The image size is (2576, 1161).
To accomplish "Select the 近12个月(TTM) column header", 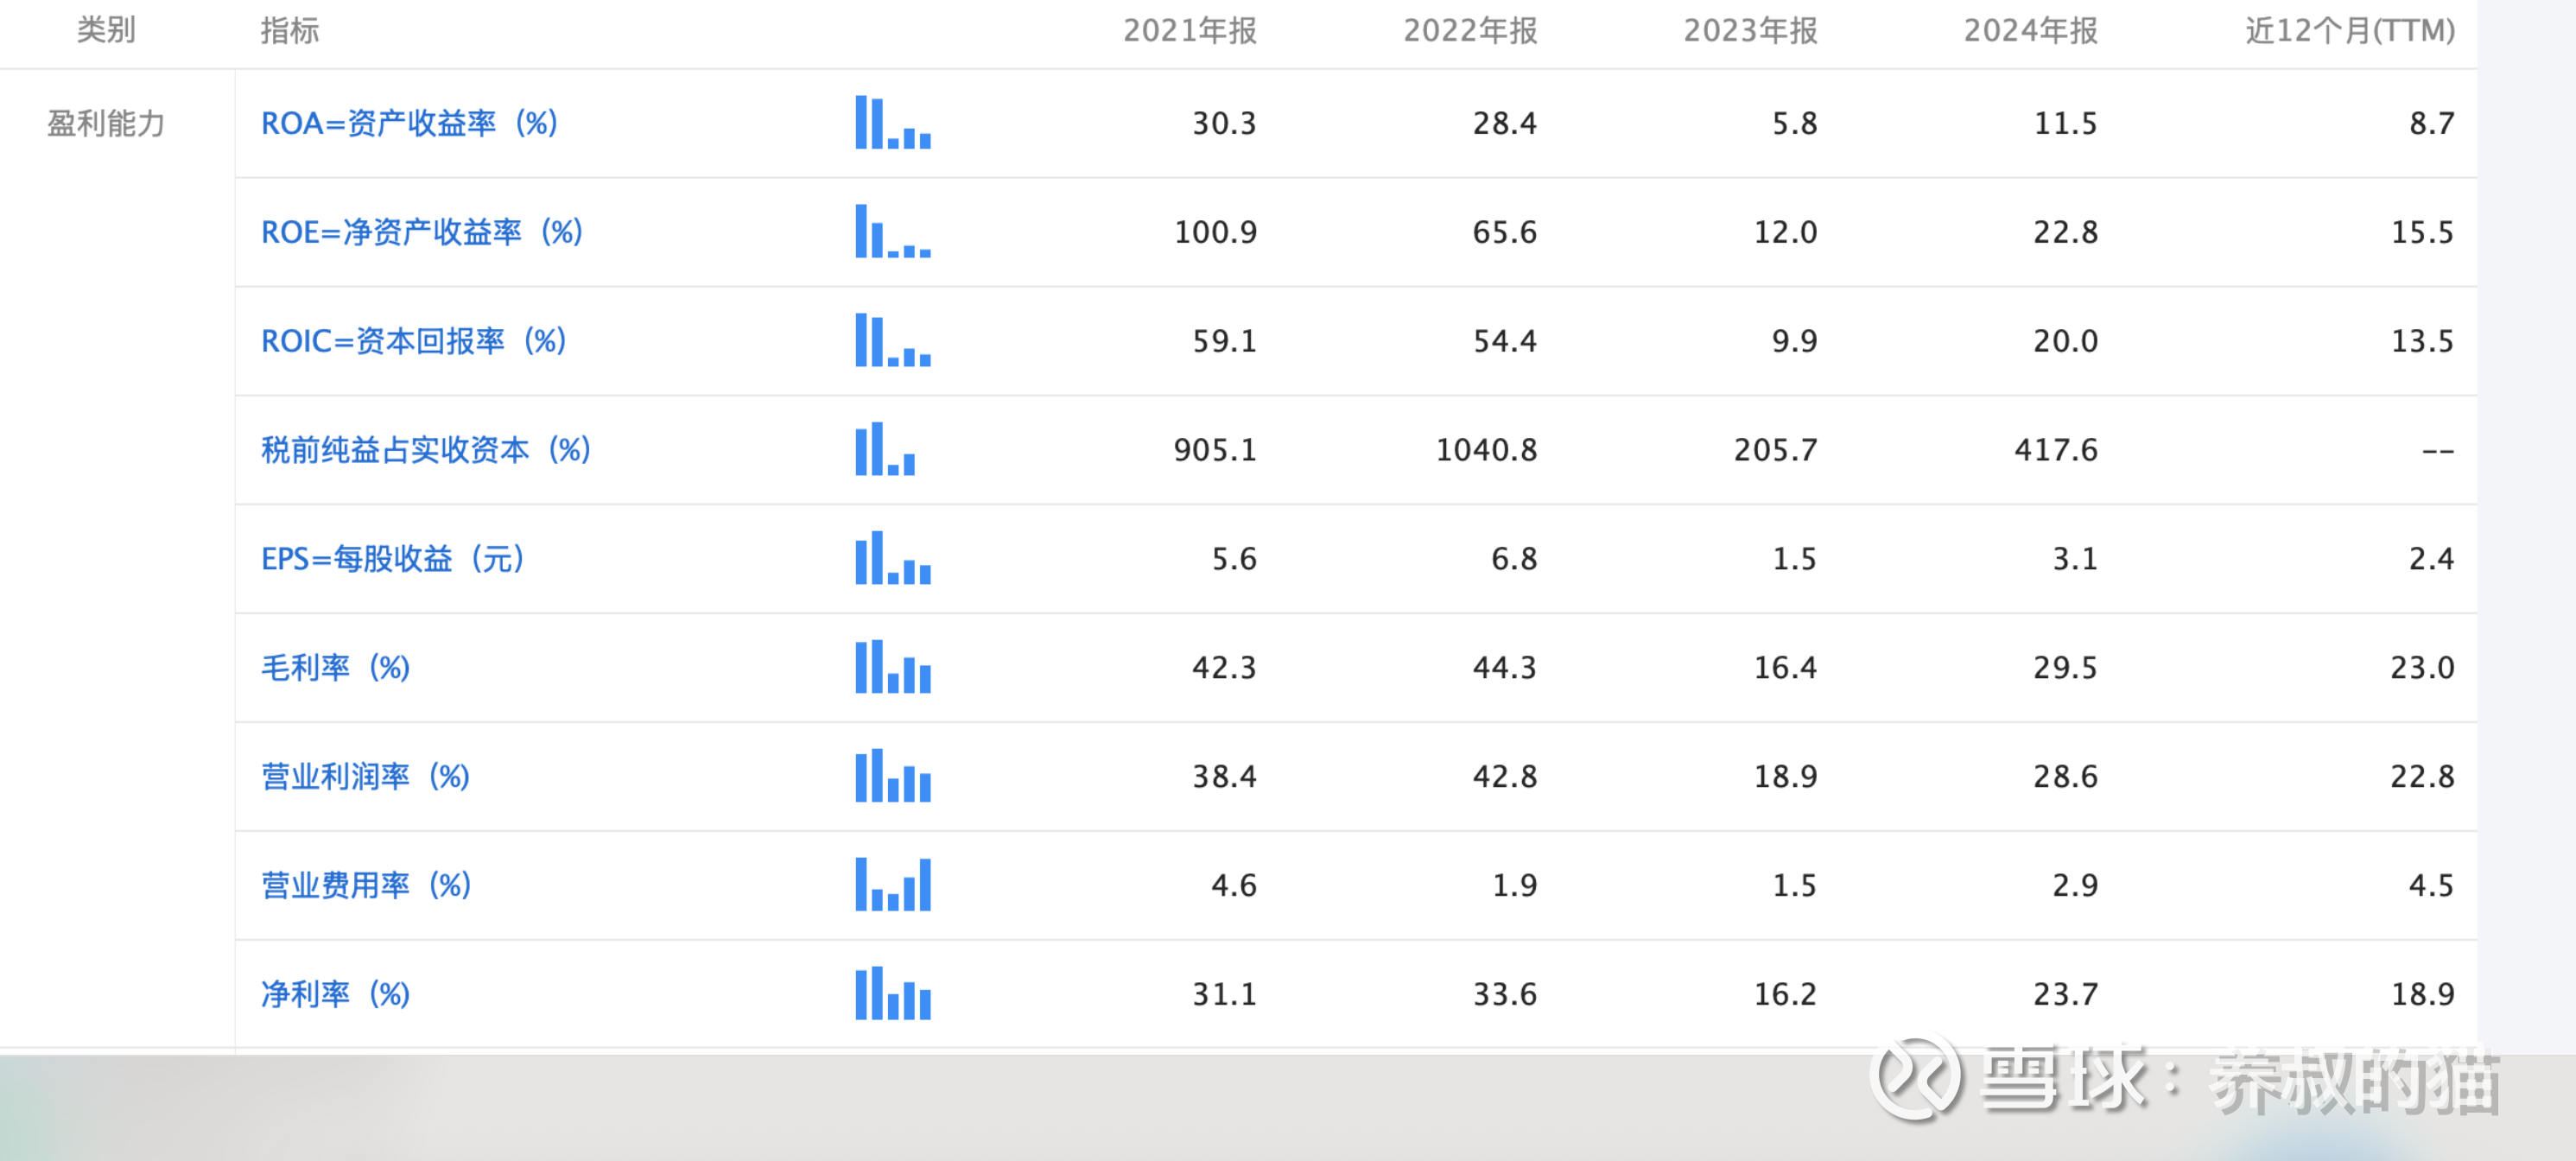I will coord(2349,31).
